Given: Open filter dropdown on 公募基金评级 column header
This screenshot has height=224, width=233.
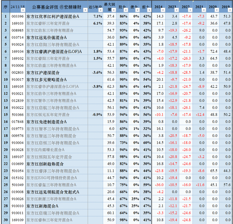Looking at the screenshot, I should 85,10.
